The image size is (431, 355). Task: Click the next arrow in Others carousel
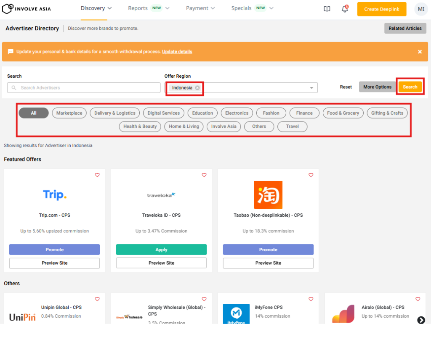click(421, 320)
